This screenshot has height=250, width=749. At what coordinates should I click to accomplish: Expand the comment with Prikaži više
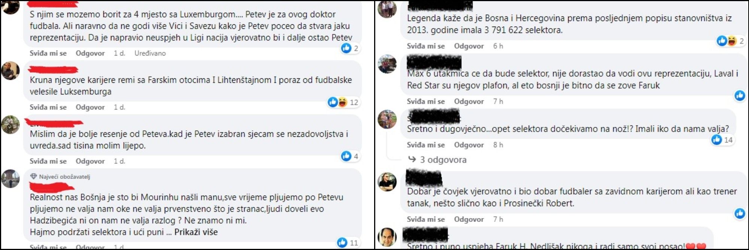(196, 232)
